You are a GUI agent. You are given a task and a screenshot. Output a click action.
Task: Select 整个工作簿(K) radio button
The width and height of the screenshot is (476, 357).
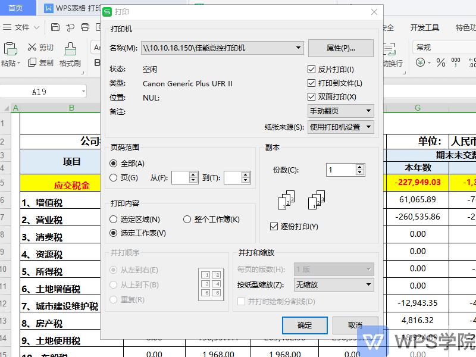tap(188, 219)
